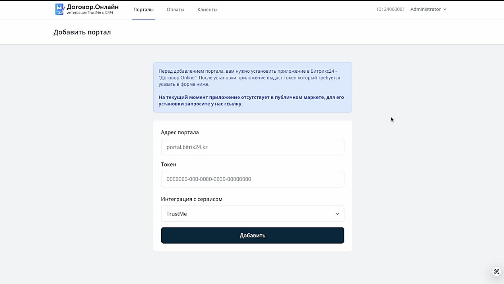Focus the Токен input field

pos(252,179)
